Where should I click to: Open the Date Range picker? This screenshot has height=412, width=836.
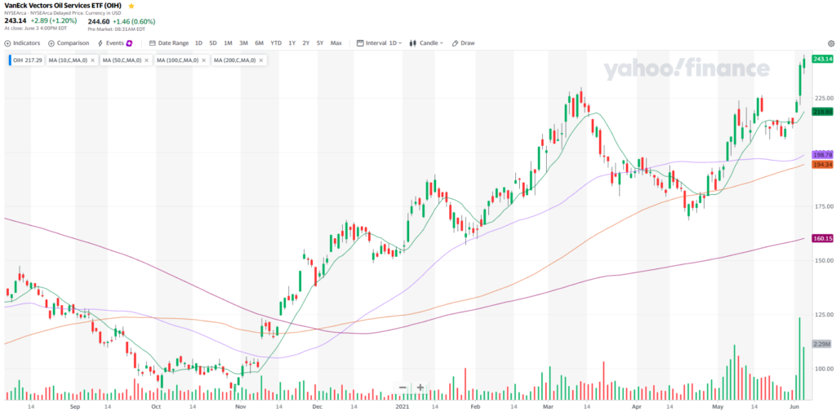pyautogui.click(x=168, y=43)
